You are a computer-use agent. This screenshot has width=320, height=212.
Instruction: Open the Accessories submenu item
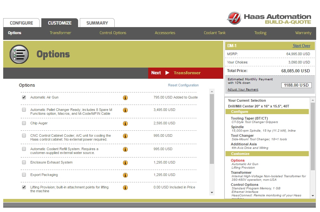click(x=165, y=33)
